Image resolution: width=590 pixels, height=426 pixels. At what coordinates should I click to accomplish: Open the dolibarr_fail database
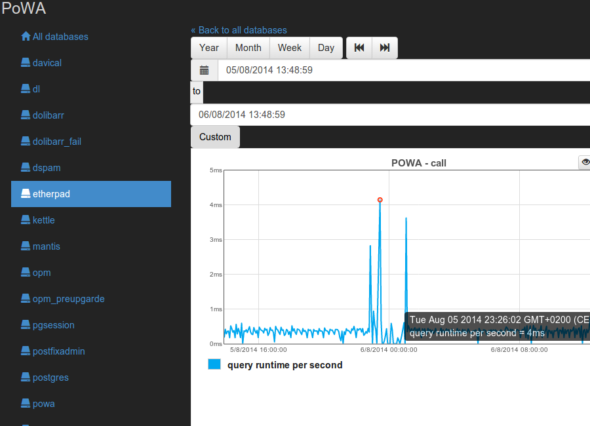coord(57,142)
